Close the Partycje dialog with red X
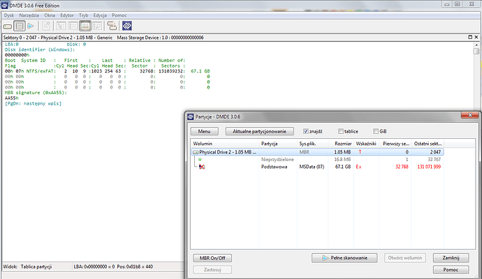 (x=470, y=115)
